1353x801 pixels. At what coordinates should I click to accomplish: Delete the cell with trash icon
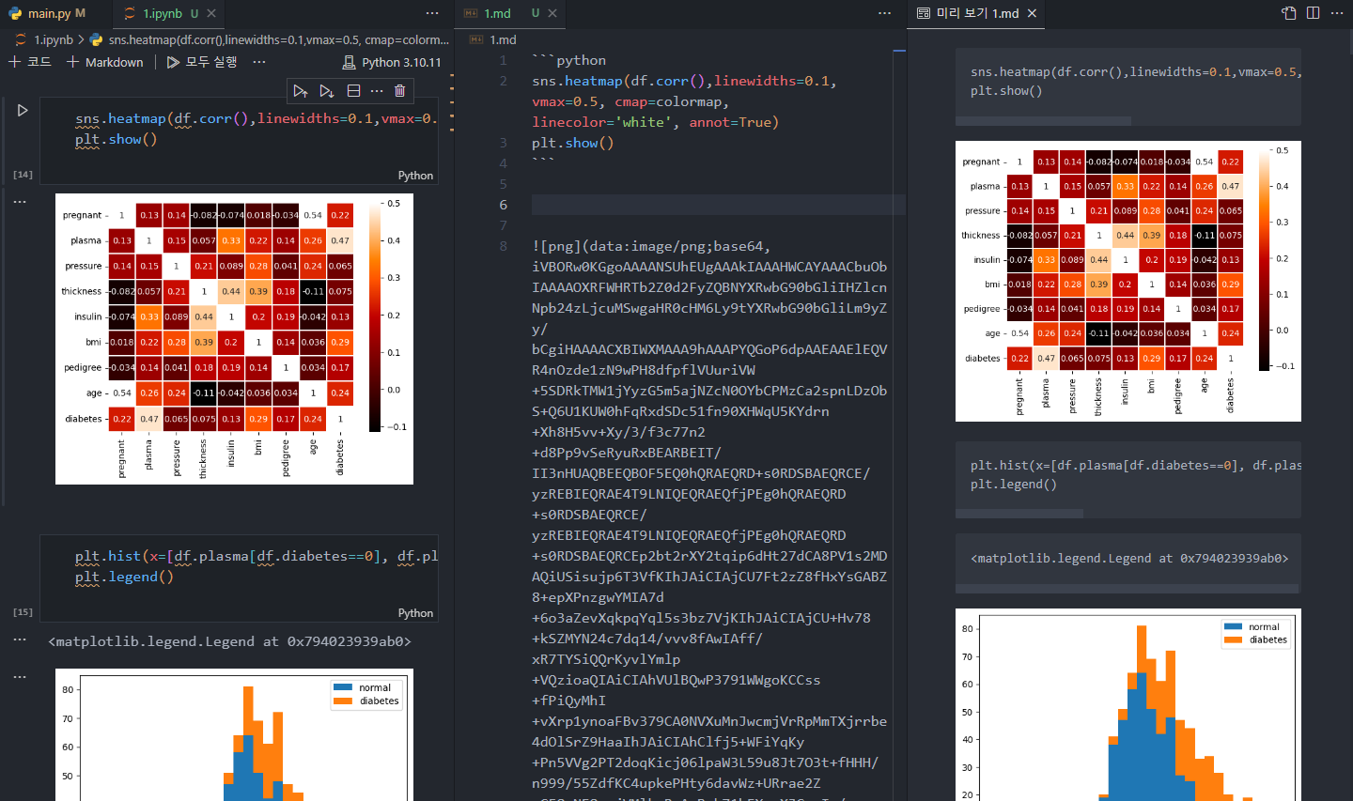click(400, 91)
